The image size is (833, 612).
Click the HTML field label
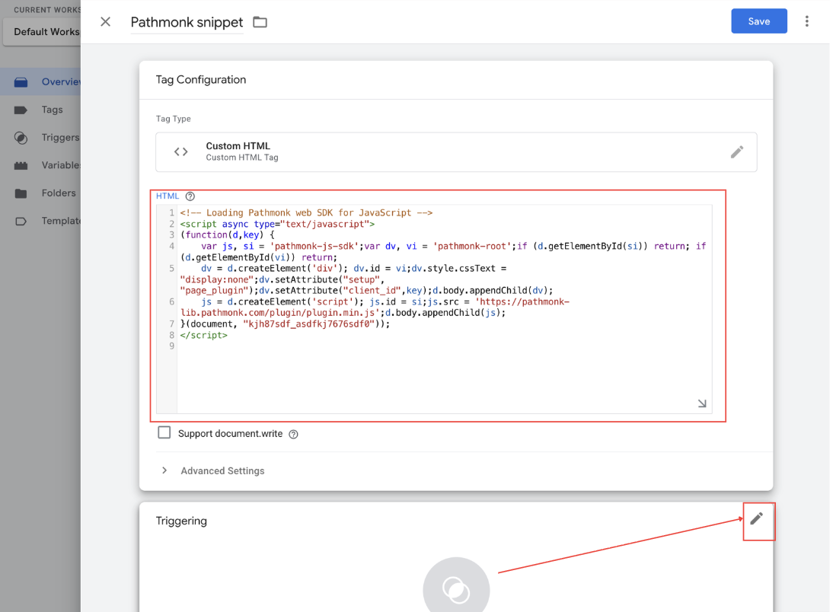168,196
